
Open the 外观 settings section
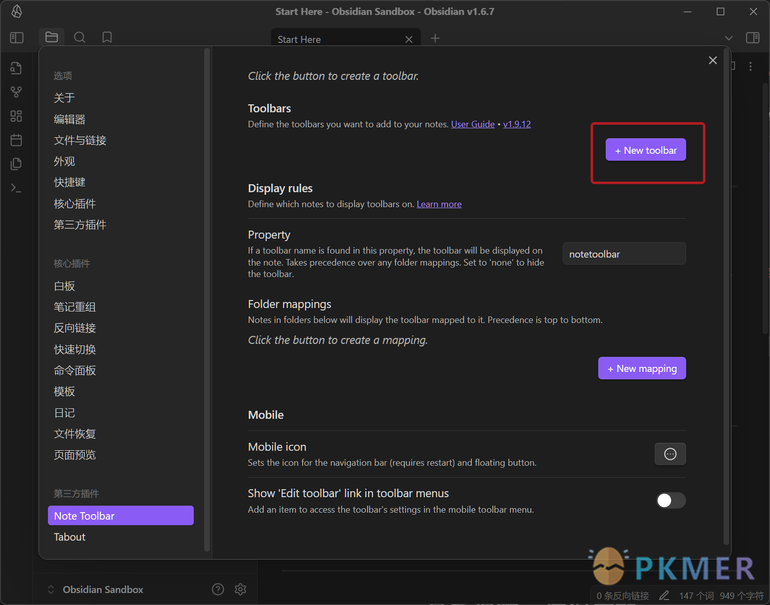(64, 161)
